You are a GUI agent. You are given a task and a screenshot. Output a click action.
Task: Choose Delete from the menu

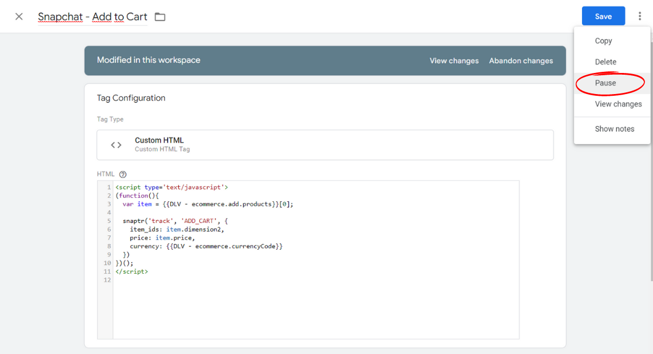pyautogui.click(x=605, y=62)
